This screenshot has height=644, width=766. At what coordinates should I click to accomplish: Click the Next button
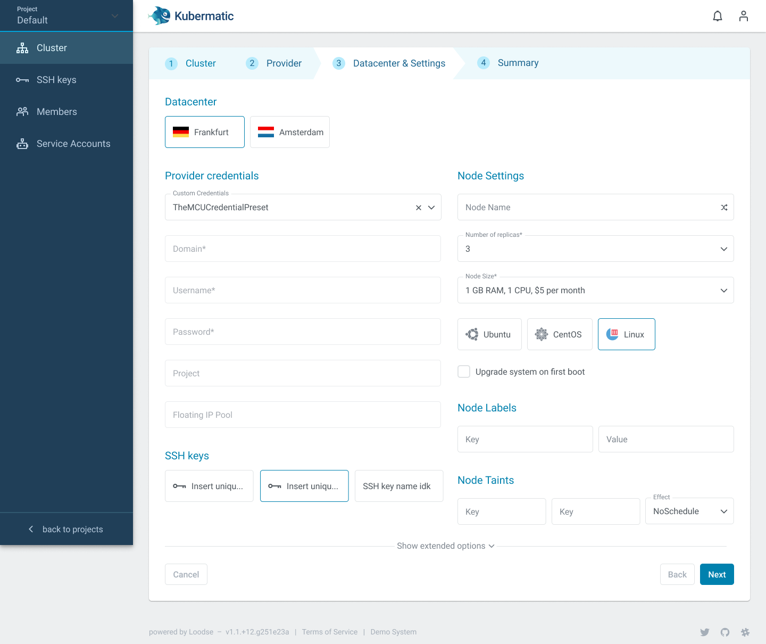(717, 574)
